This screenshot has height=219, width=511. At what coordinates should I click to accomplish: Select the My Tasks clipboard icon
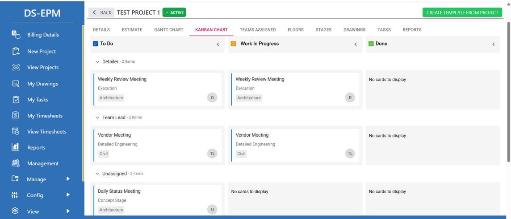(x=16, y=100)
